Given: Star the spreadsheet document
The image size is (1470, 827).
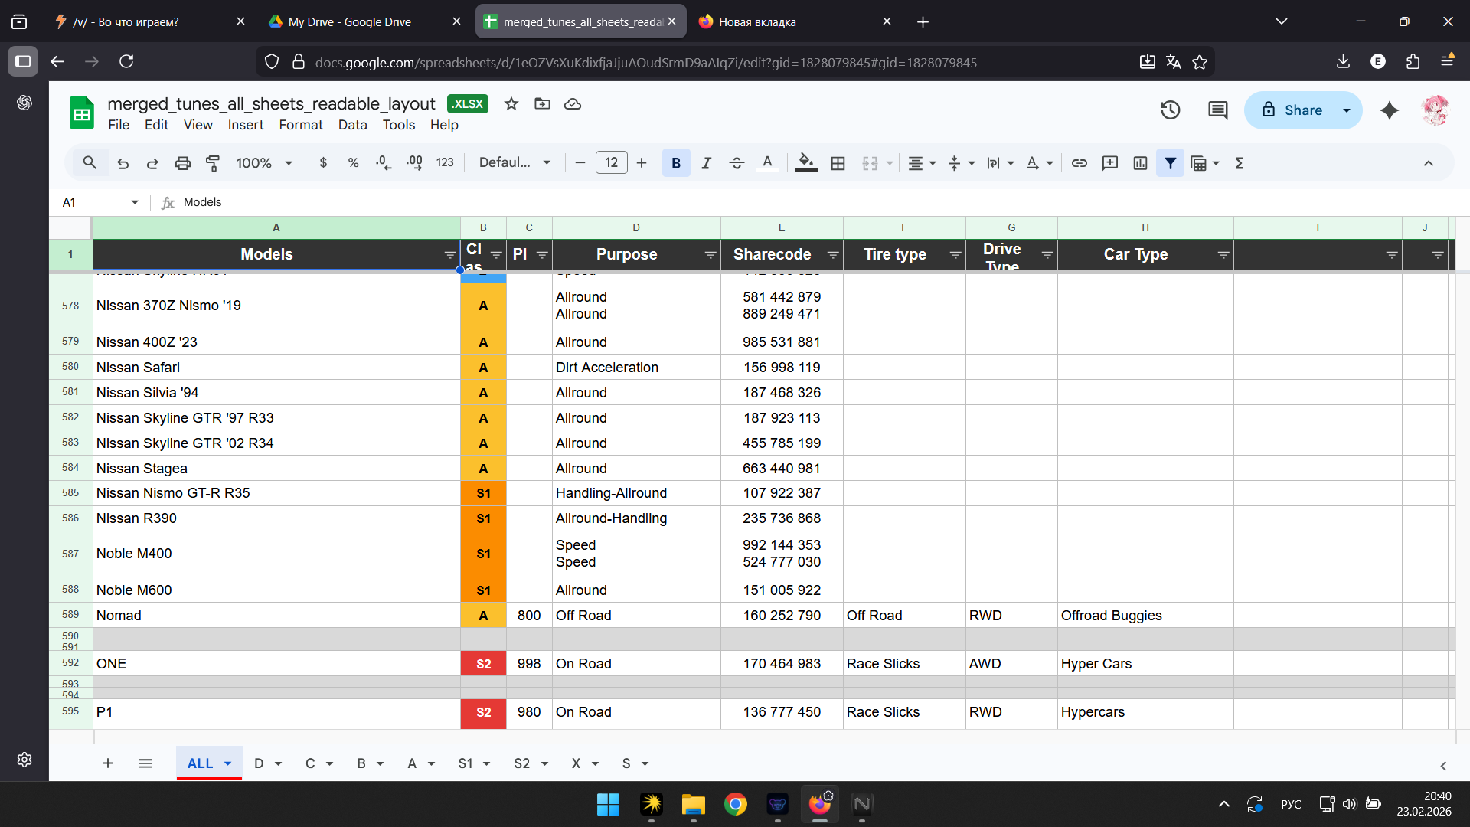Looking at the screenshot, I should click(x=511, y=104).
